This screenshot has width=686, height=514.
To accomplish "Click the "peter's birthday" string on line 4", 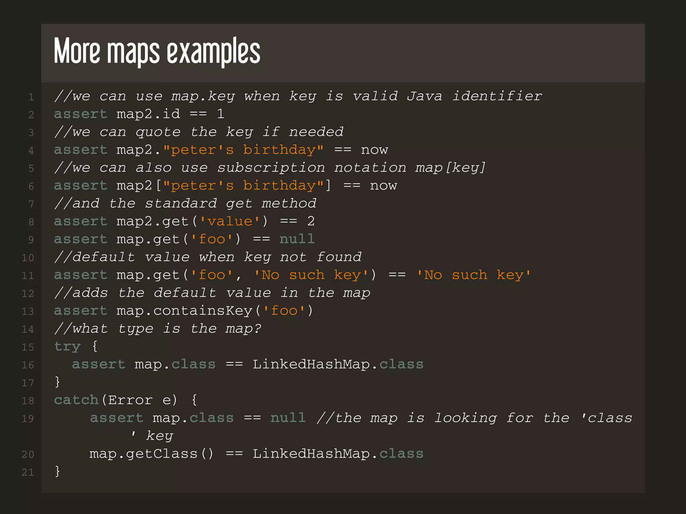I will point(243,150).
